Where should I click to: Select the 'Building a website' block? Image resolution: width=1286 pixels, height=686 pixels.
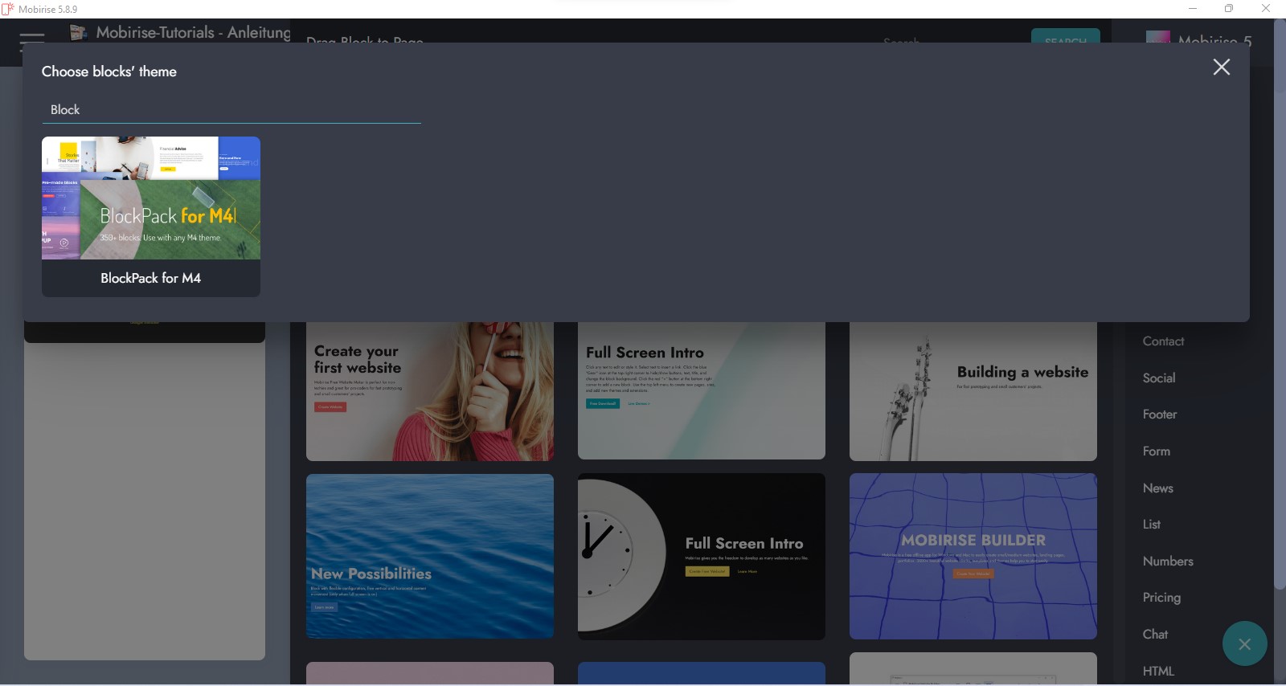[x=973, y=391]
